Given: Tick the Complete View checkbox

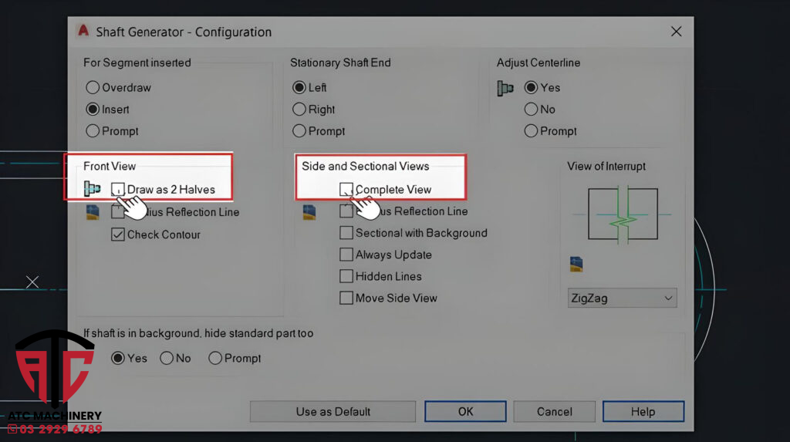Looking at the screenshot, I should [346, 189].
